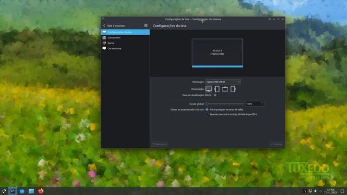Click the Escala global slider

pos(224,103)
